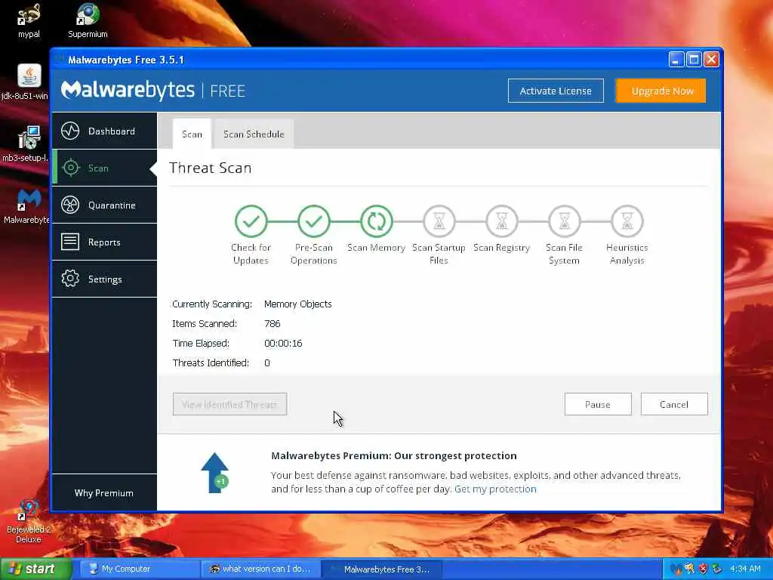Select the mb3-setup desktop icon
The width and height of the screenshot is (773, 580).
click(x=29, y=137)
